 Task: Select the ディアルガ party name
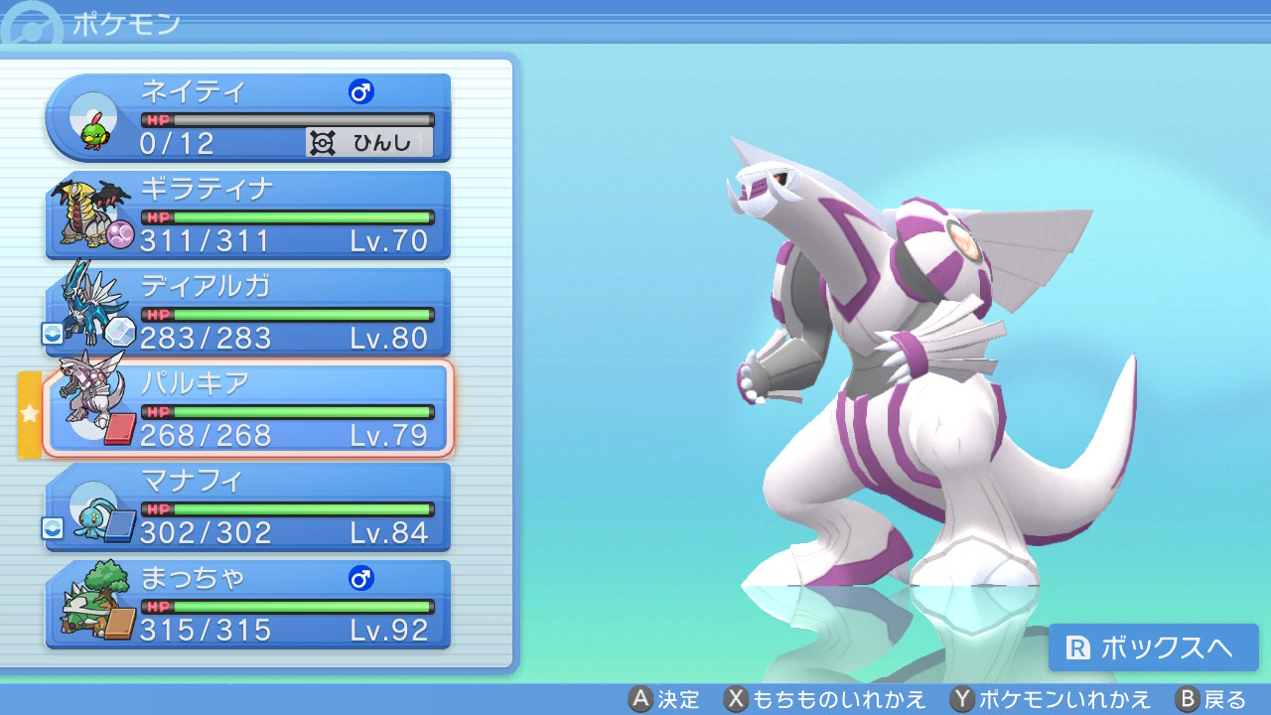click(x=206, y=287)
